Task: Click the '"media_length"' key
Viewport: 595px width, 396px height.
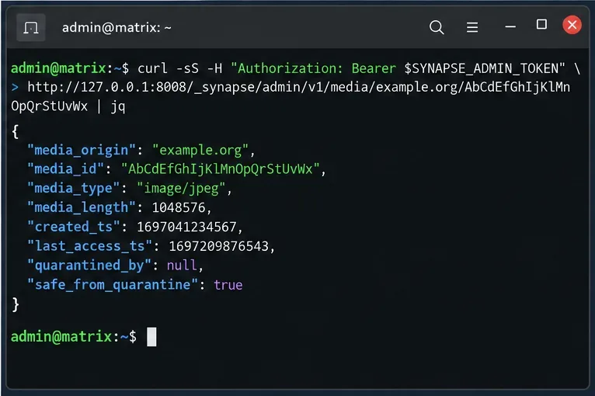Action: 82,208
